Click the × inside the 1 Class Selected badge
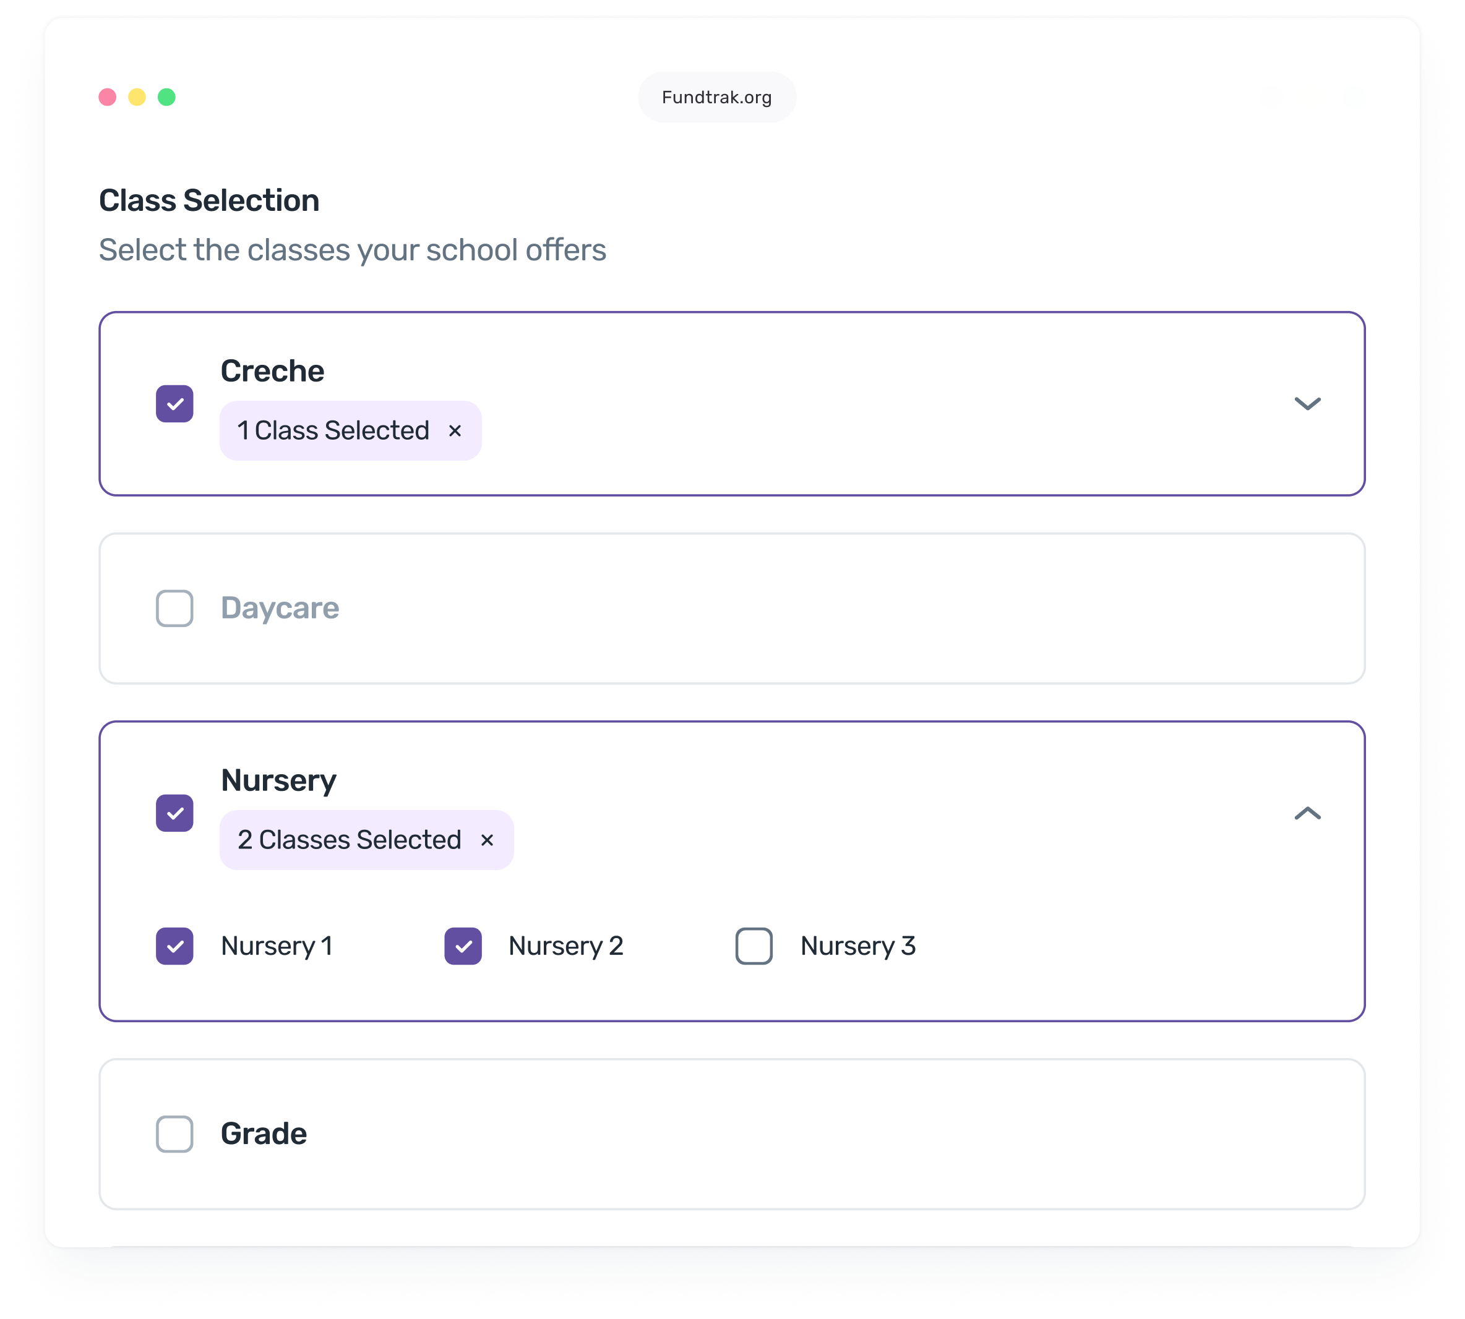The image size is (1465, 1319). tap(456, 430)
